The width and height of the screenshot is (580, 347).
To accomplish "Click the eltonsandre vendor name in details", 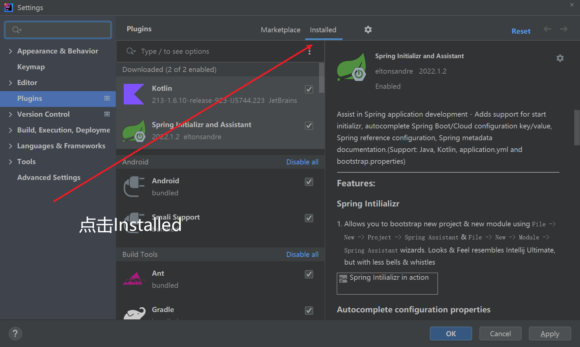I will coord(394,71).
